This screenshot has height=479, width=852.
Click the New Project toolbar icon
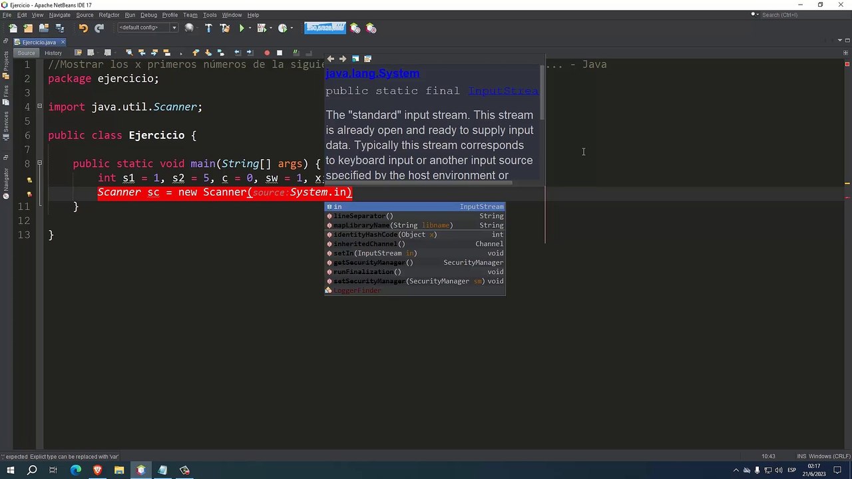28,28
